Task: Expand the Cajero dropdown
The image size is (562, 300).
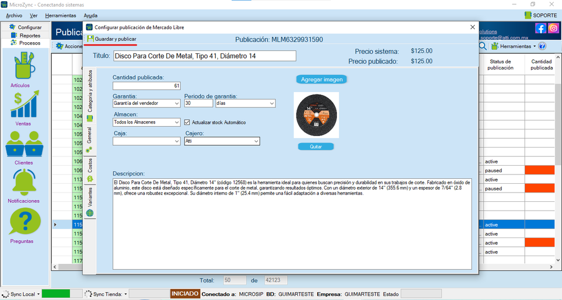Action: pos(256,141)
